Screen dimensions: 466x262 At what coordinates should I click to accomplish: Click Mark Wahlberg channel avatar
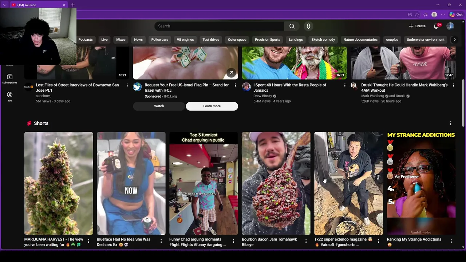point(353,85)
